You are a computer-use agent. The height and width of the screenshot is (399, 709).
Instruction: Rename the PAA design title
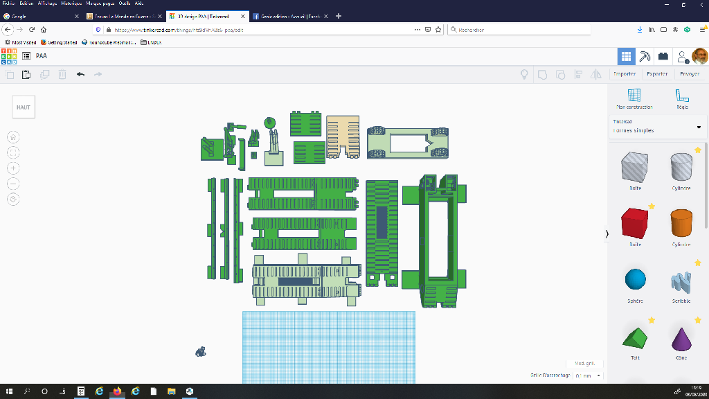click(x=41, y=56)
